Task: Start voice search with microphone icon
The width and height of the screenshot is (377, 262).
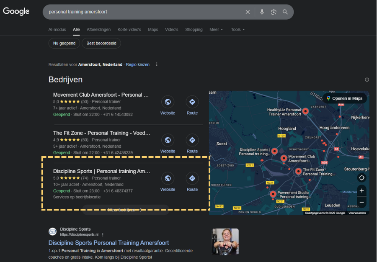Action: [x=262, y=12]
